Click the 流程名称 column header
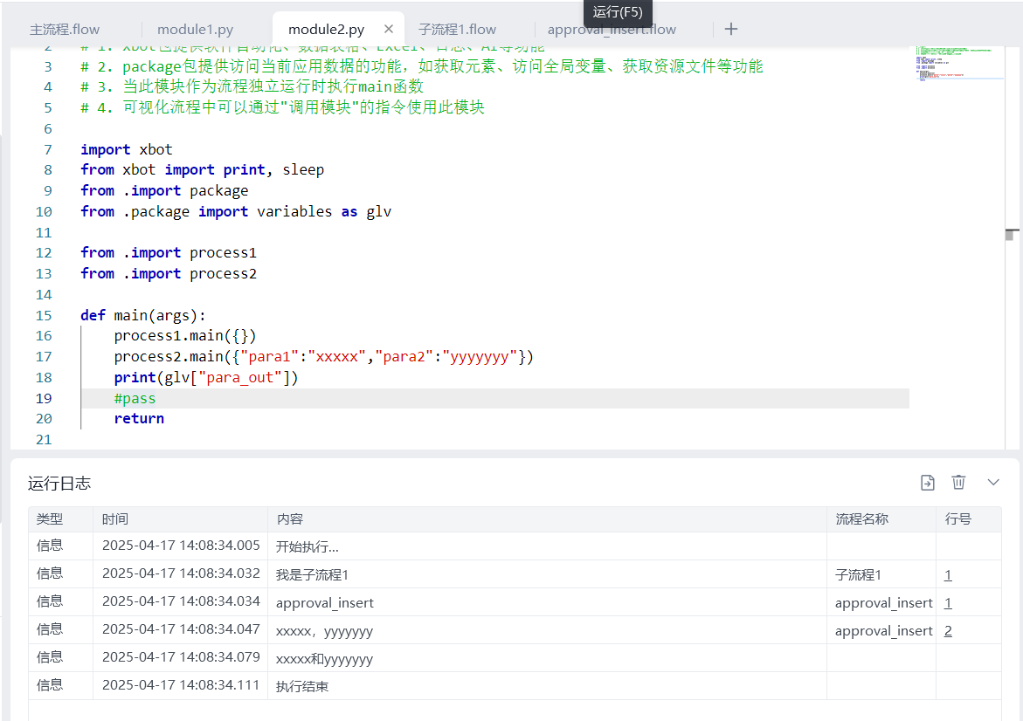 (x=861, y=519)
